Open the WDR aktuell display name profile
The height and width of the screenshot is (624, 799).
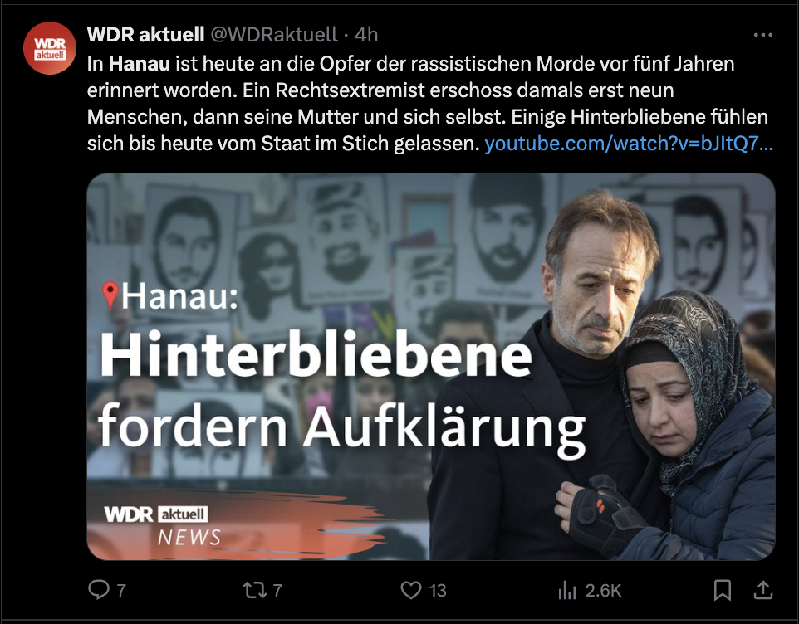145,35
